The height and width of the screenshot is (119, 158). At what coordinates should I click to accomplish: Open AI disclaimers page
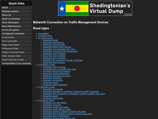pos(16,37)
